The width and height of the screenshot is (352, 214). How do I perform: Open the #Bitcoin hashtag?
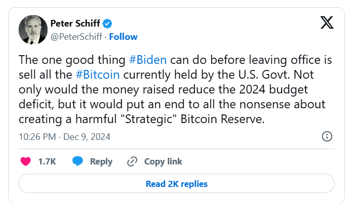(97, 74)
